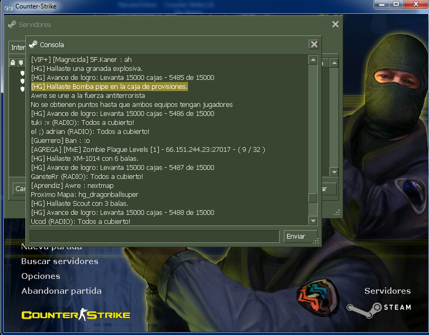Close the Consola window

[x=314, y=44]
